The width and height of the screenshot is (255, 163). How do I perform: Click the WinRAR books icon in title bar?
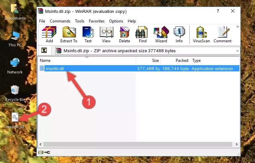tap(40, 11)
